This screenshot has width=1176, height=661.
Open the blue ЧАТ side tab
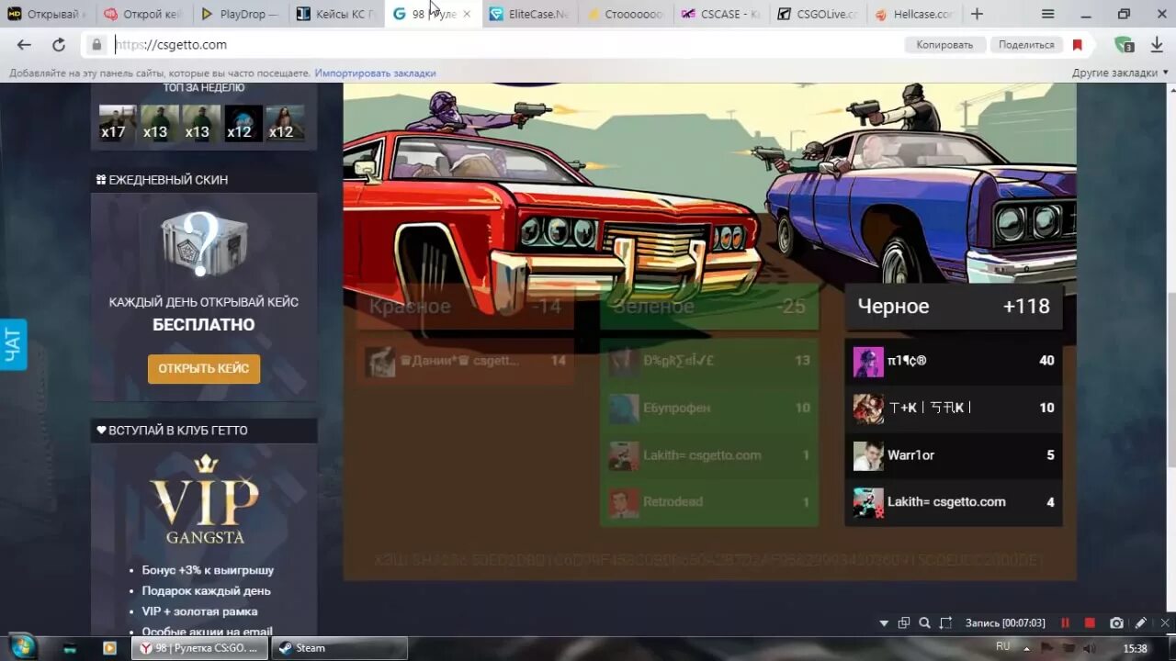[x=13, y=345]
